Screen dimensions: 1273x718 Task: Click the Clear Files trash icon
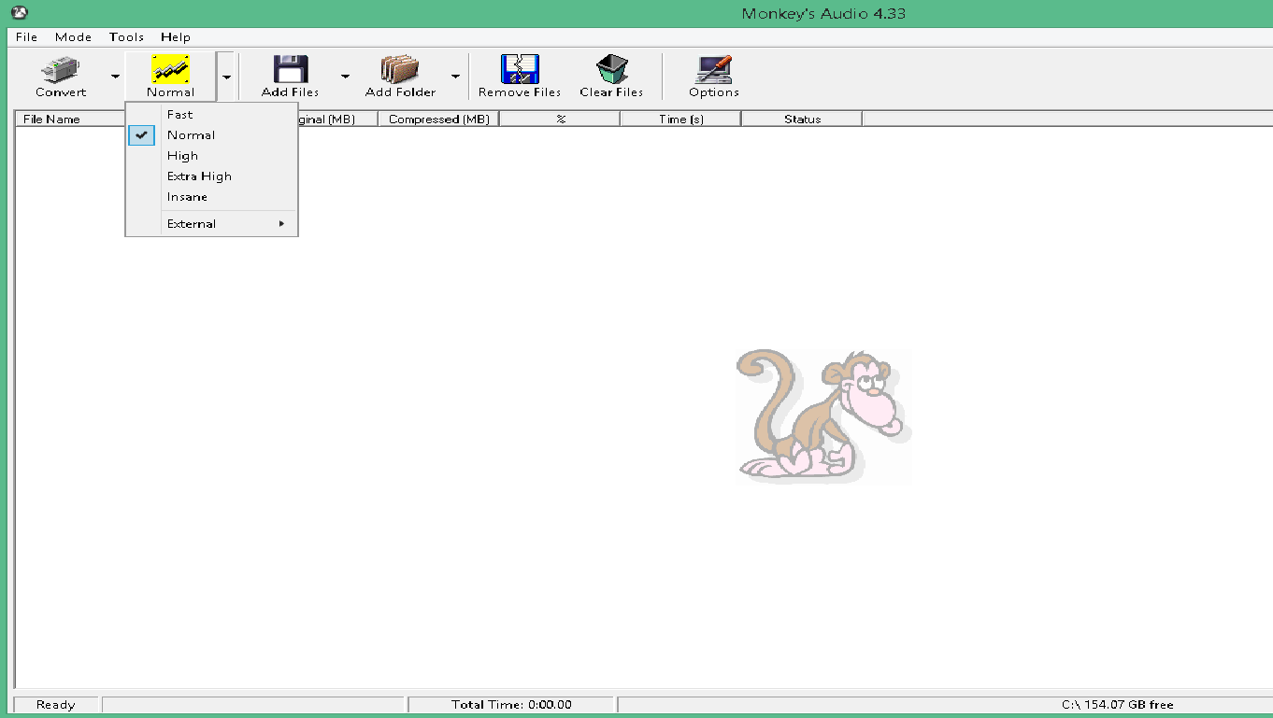[x=611, y=69]
